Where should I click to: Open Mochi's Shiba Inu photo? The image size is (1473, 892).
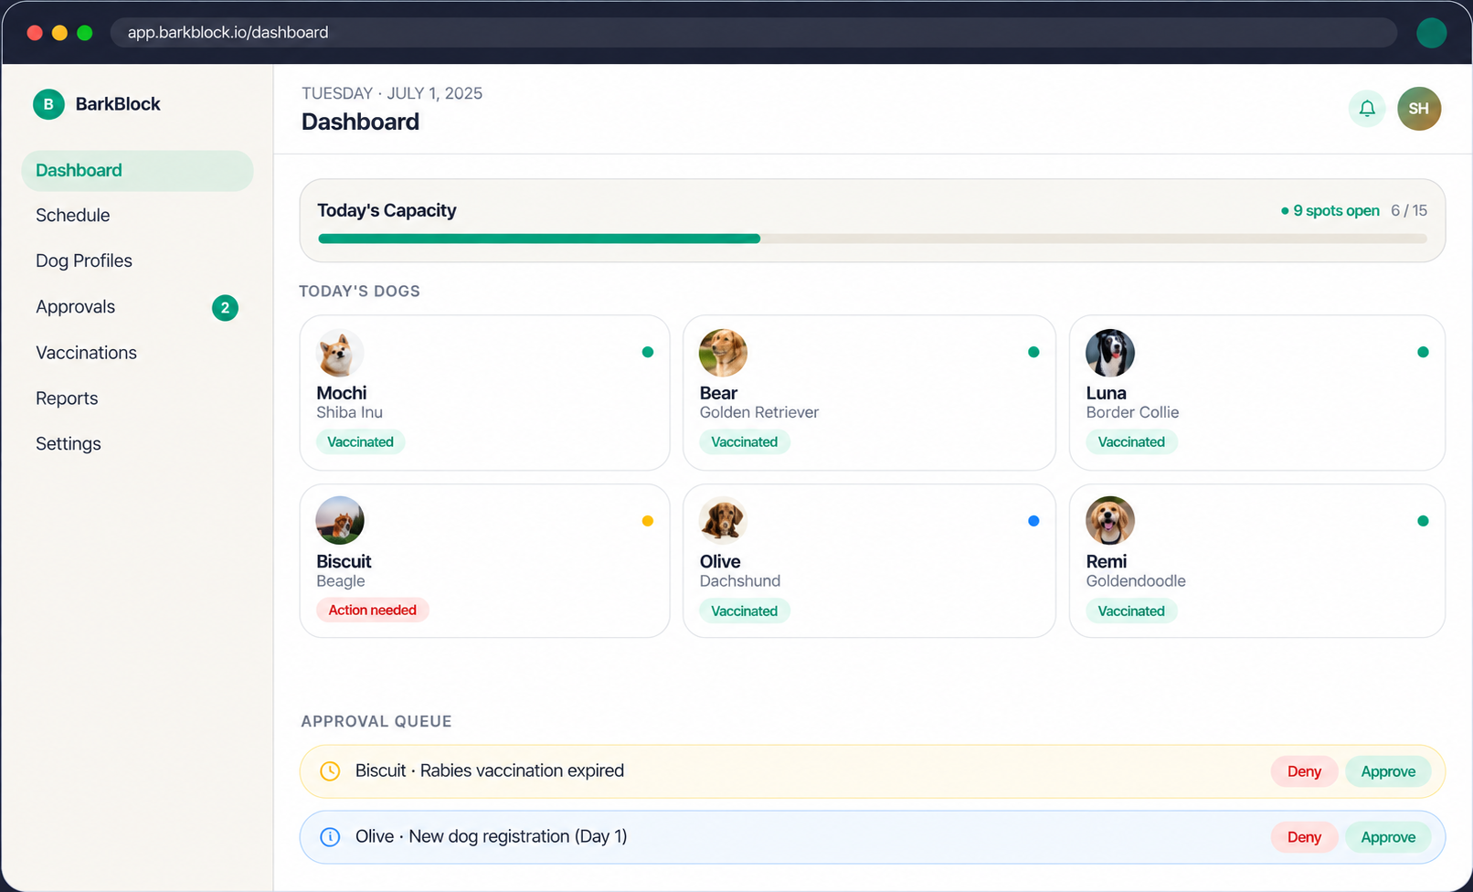coord(340,353)
